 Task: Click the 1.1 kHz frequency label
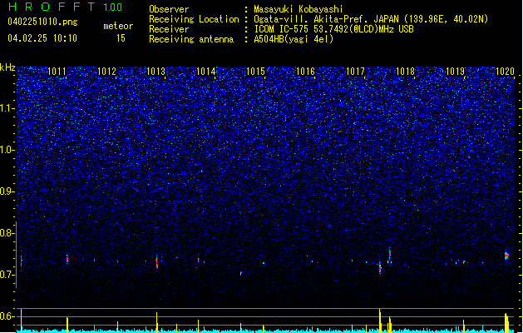coord(7,108)
